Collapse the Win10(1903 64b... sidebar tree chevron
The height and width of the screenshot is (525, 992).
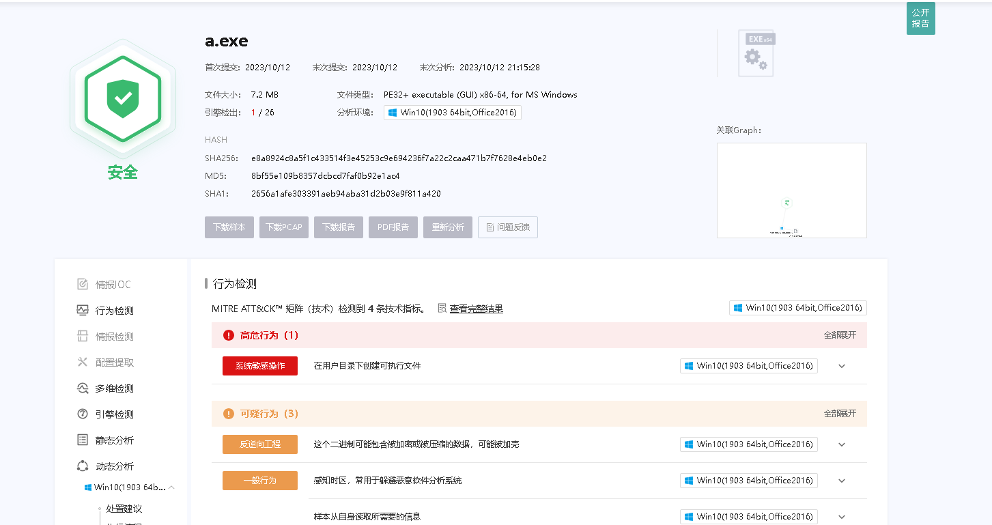coord(171,487)
